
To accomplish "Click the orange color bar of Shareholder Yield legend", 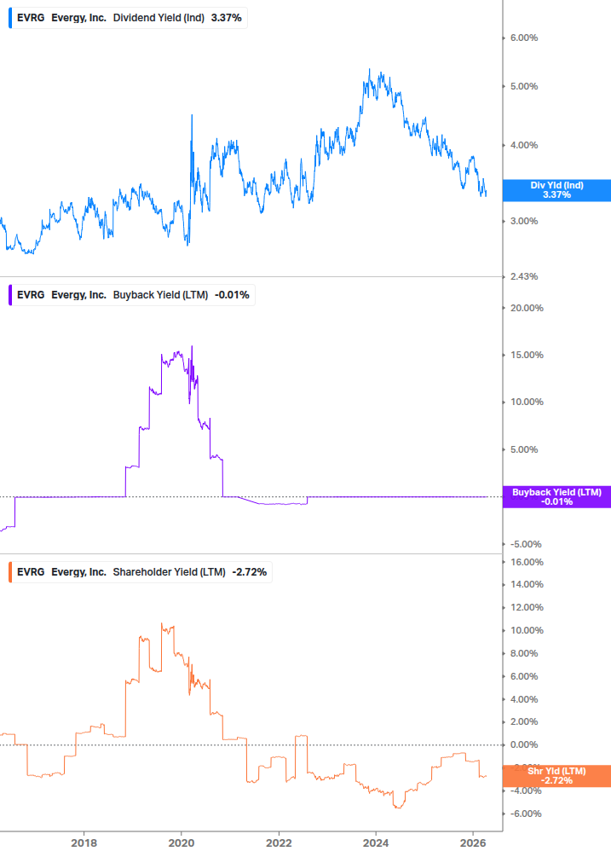I will [10, 572].
